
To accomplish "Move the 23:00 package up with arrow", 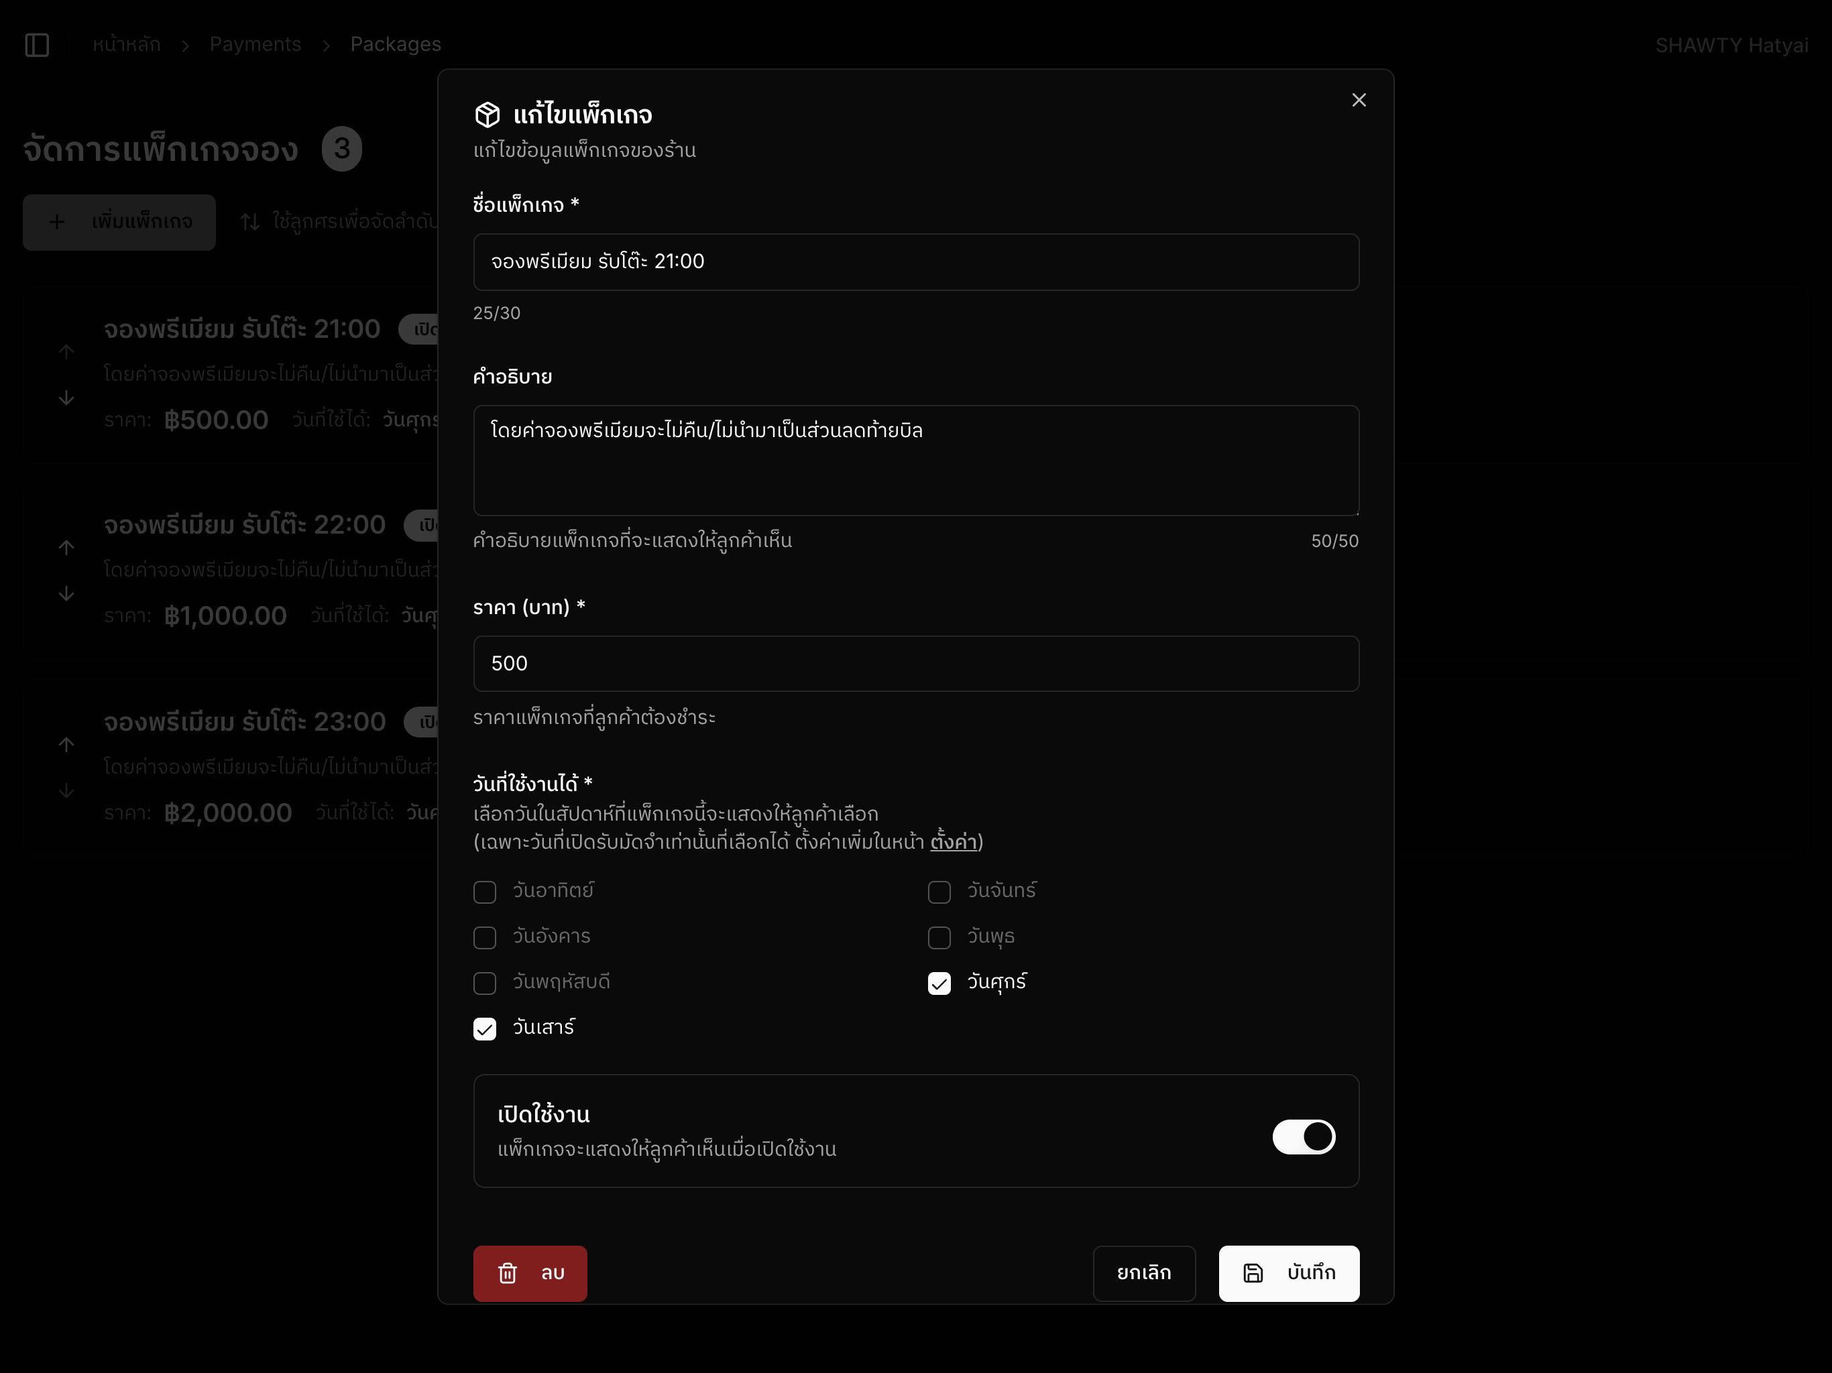I will 67,744.
